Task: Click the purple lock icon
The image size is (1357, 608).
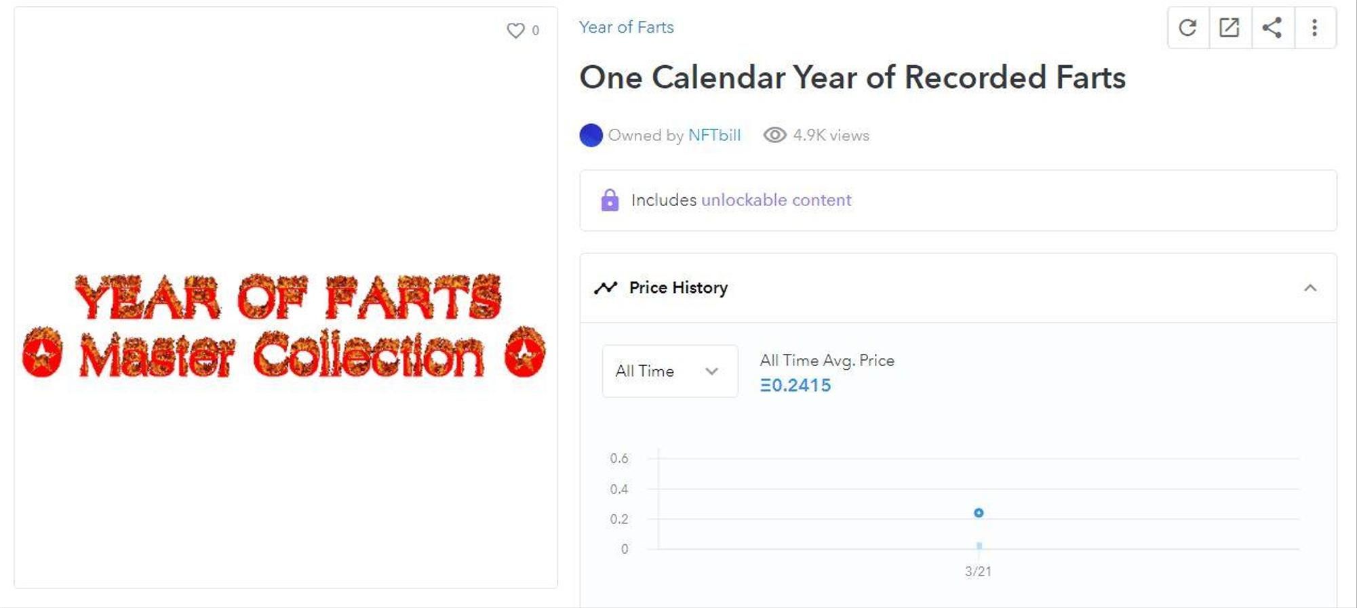Action: (x=610, y=200)
